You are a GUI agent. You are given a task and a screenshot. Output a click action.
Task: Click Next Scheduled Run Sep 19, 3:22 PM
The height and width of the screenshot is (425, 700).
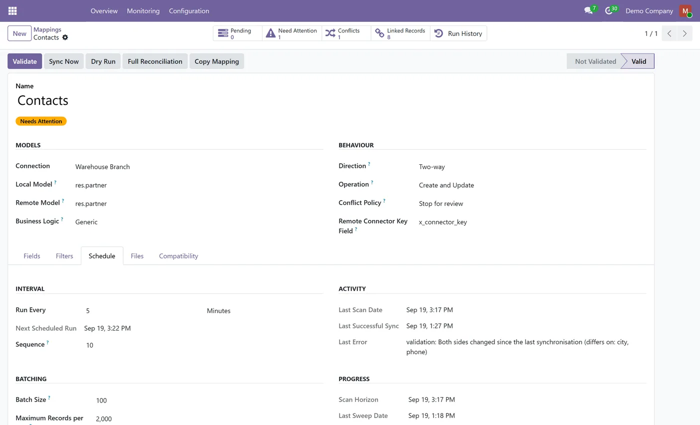(x=107, y=328)
